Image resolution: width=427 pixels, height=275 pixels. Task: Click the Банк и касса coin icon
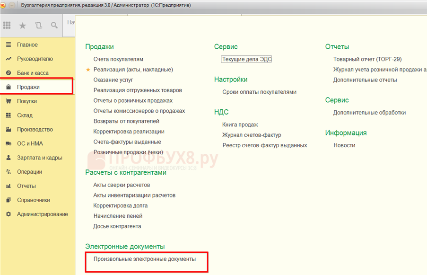point(9,73)
